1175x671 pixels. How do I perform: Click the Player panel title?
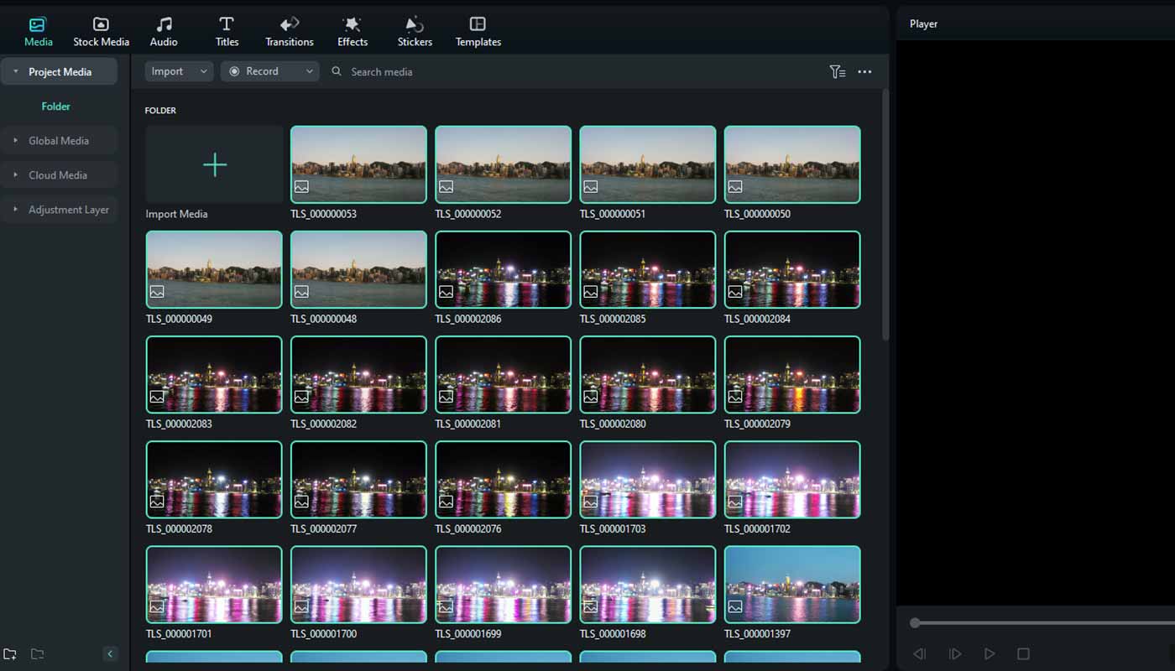pos(923,23)
